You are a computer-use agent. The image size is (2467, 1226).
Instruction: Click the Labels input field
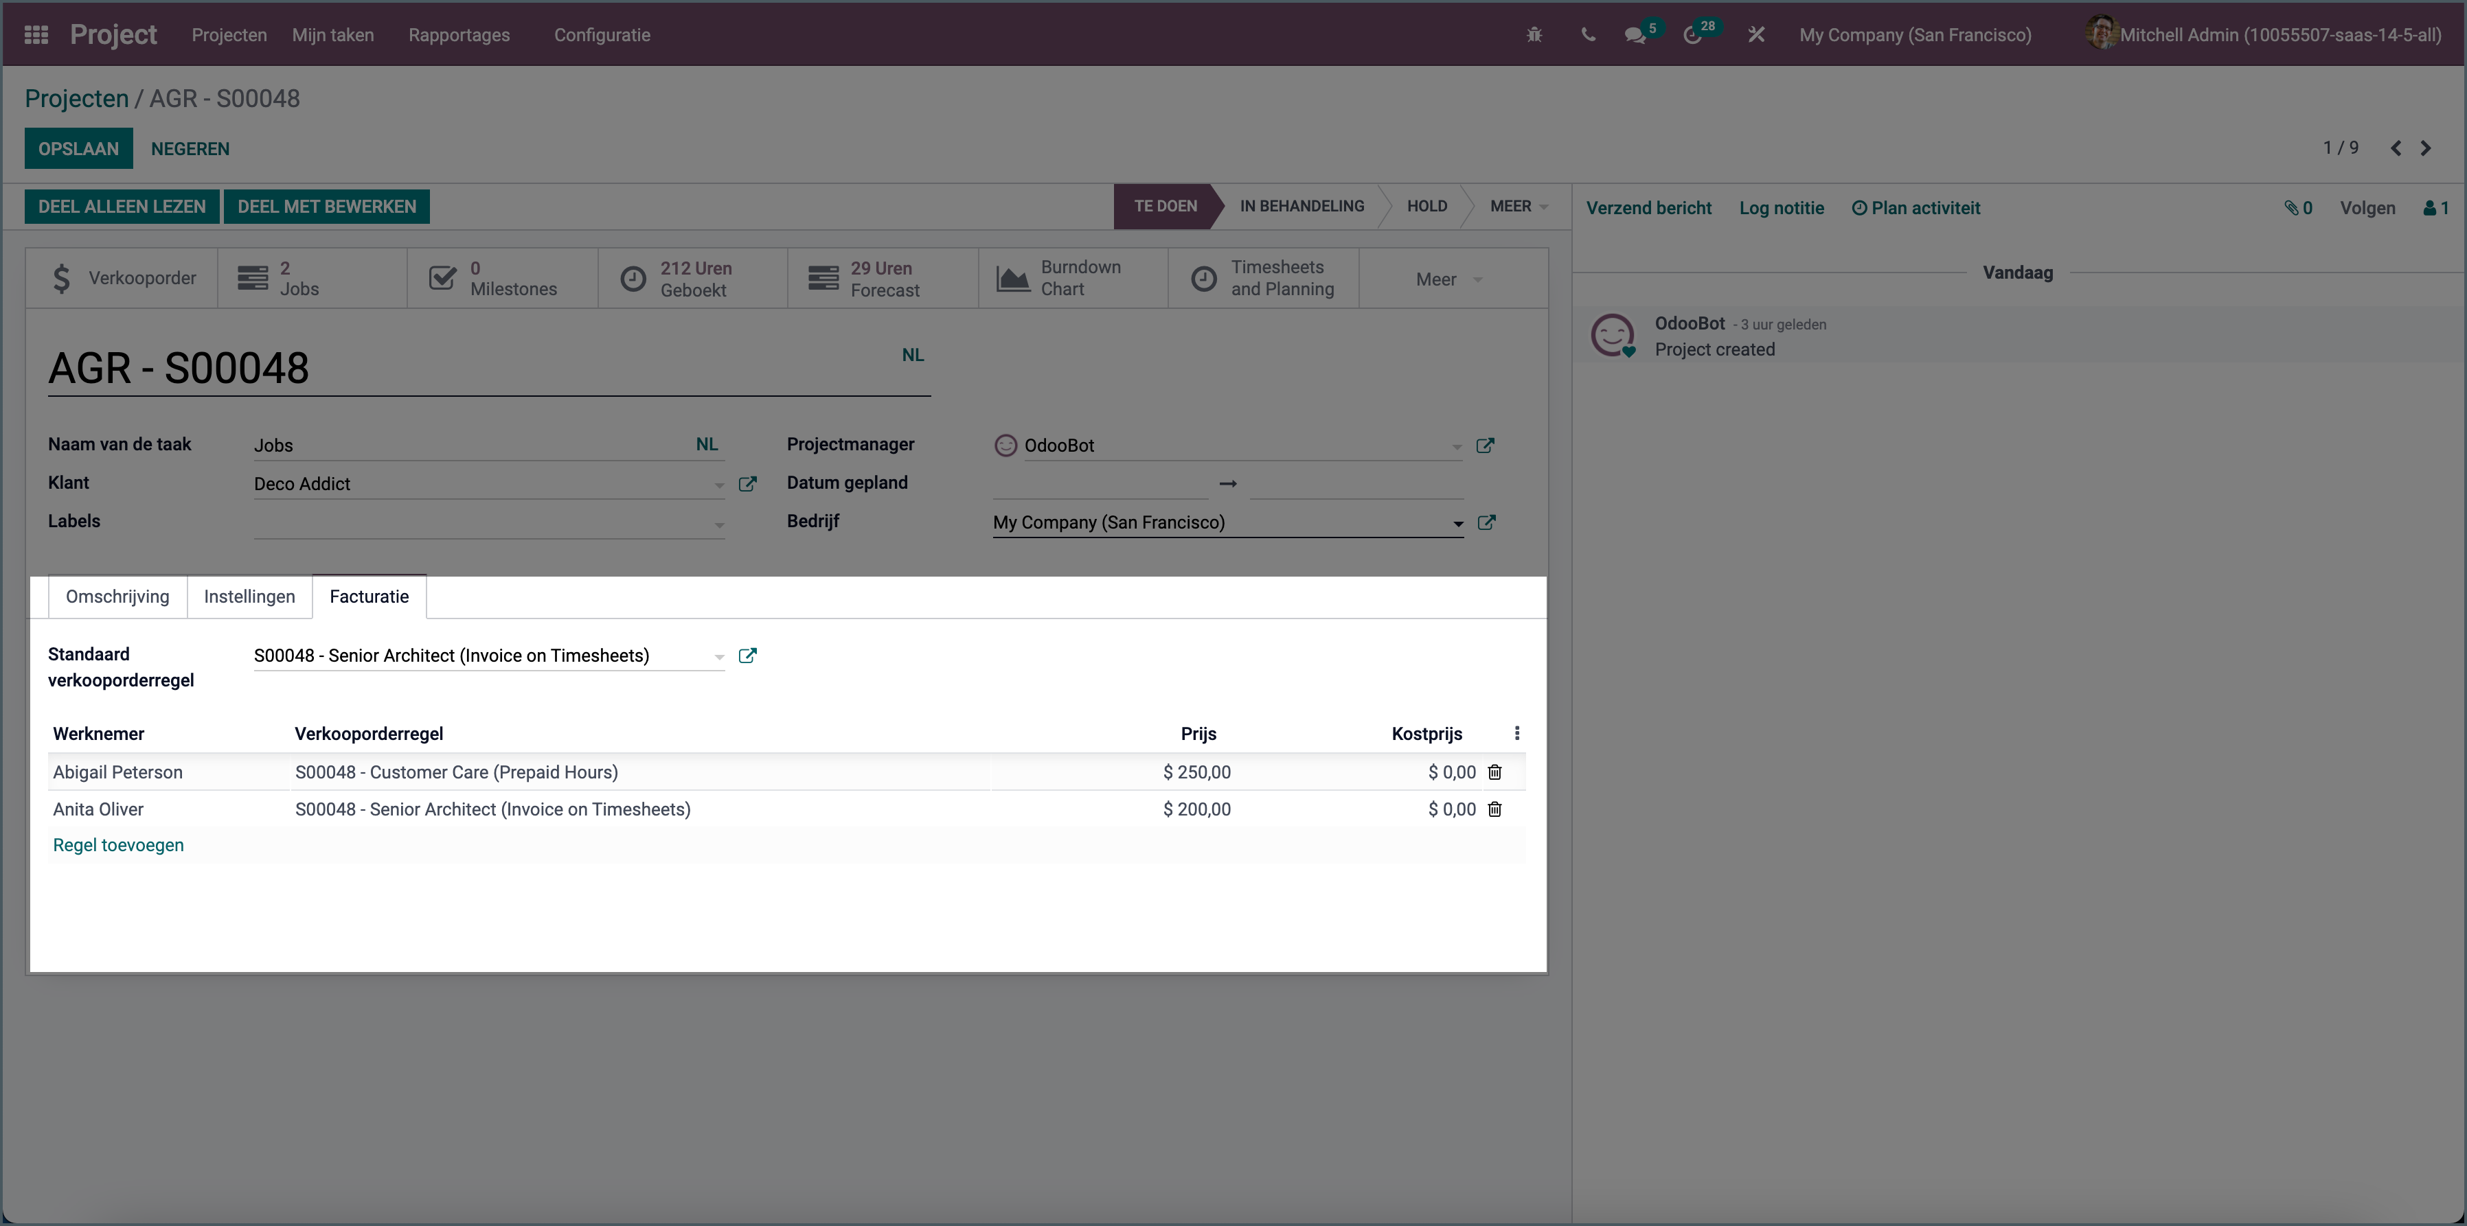pos(479,522)
